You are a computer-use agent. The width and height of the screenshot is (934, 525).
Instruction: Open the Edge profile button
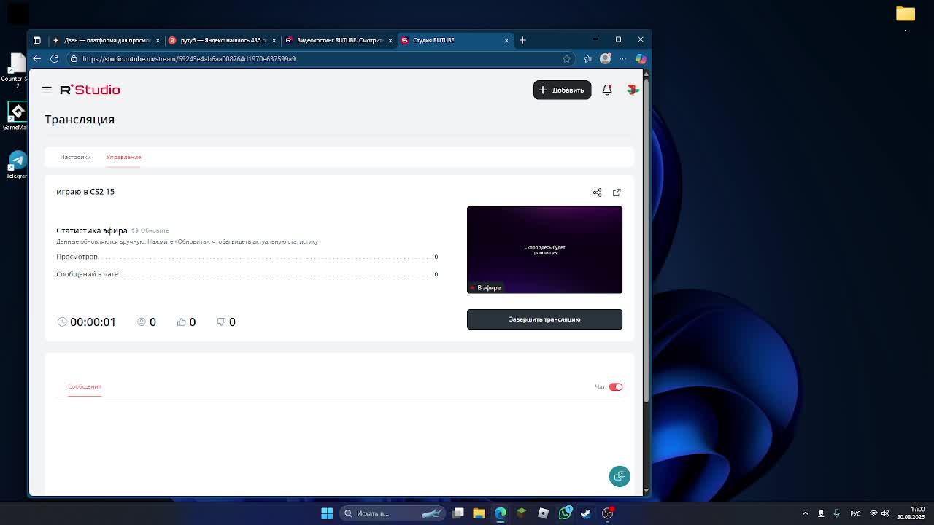click(605, 58)
